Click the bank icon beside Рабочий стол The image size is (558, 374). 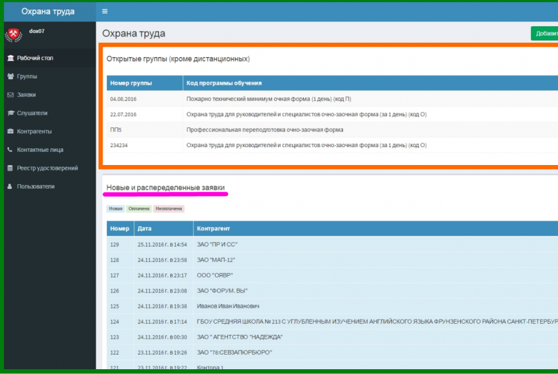click(x=10, y=58)
